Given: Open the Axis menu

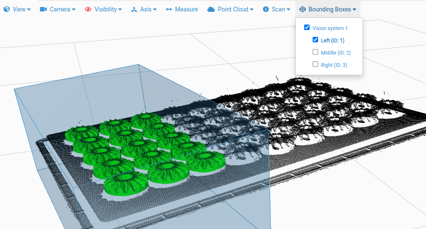Looking at the screenshot, I should click(144, 9).
